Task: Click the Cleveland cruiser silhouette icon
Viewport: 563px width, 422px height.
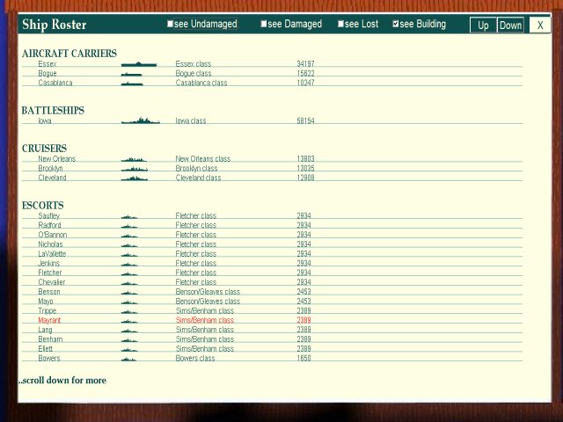Action: 134,178
